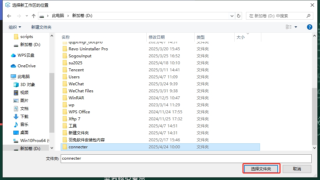Open the 组织 dropdown menu
The height and width of the screenshot is (180, 320).
(x=15, y=27)
